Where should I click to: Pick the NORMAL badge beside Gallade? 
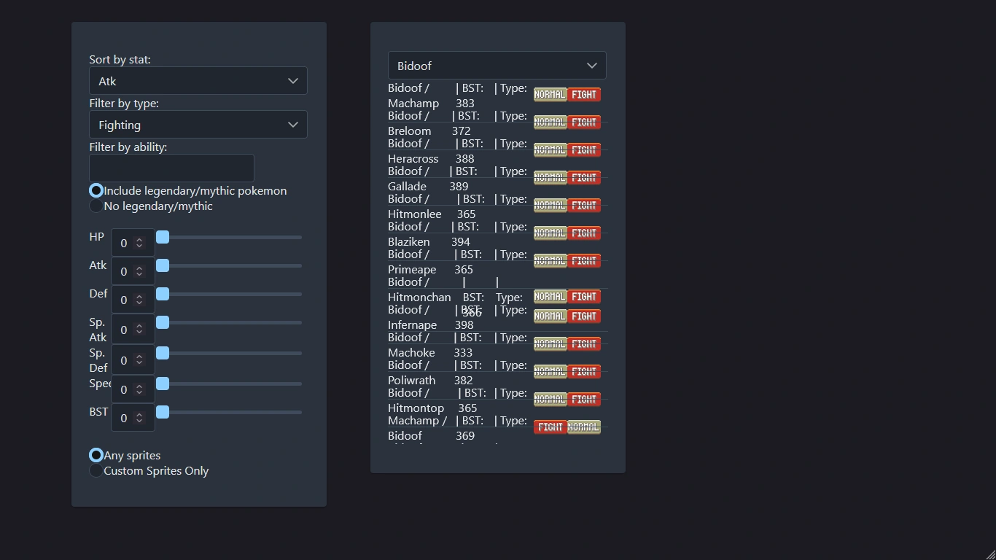pyautogui.click(x=550, y=178)
